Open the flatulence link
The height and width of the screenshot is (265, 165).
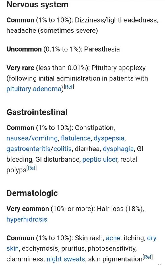pos(76,138)
